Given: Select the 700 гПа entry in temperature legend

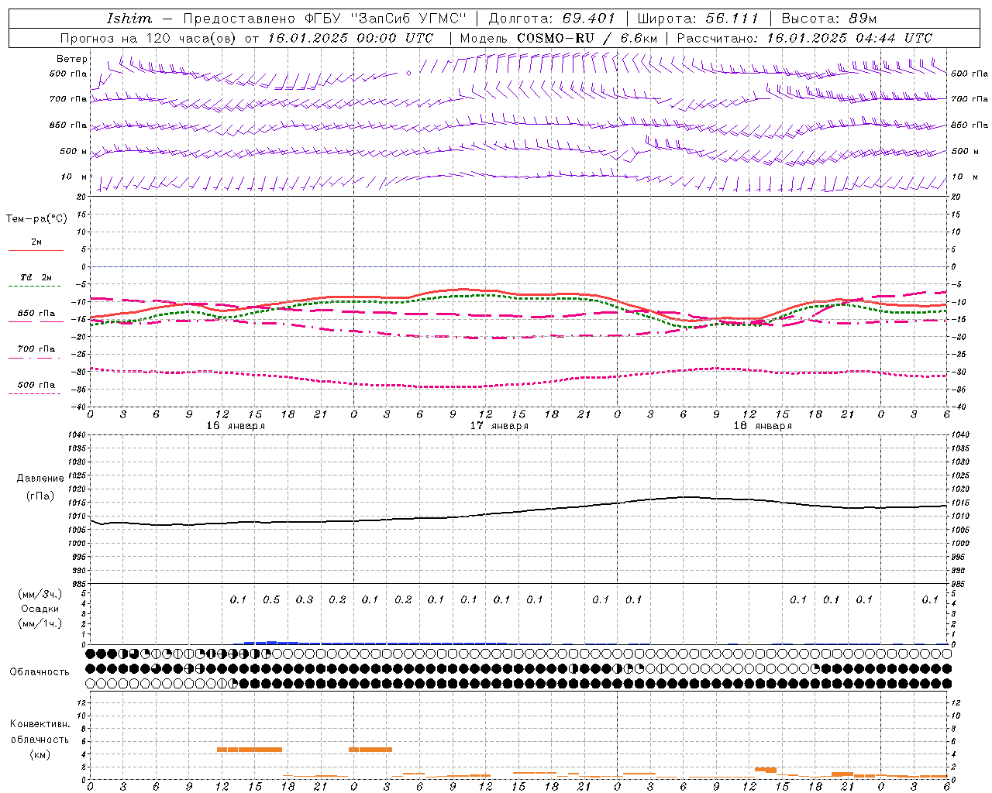Looking at the screenshot, I should (36, 349).
